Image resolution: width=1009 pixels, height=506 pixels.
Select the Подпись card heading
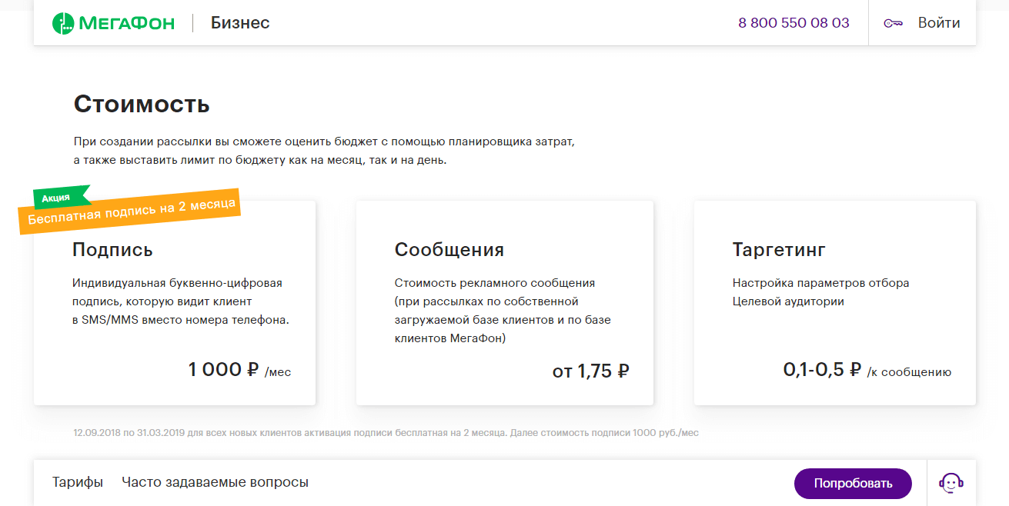point(112,250)
